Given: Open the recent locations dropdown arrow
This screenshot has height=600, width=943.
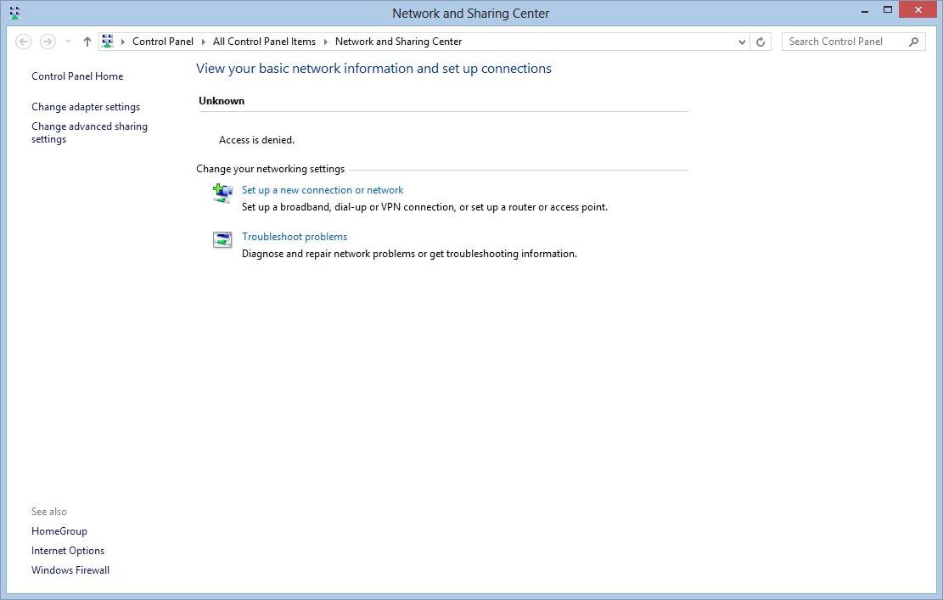Looking at the screenshot, I should pos(68,42).
